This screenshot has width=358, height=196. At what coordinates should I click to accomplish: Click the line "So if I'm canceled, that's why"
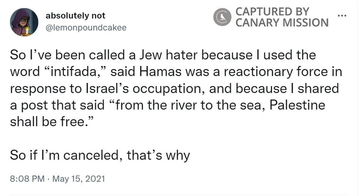100,155
